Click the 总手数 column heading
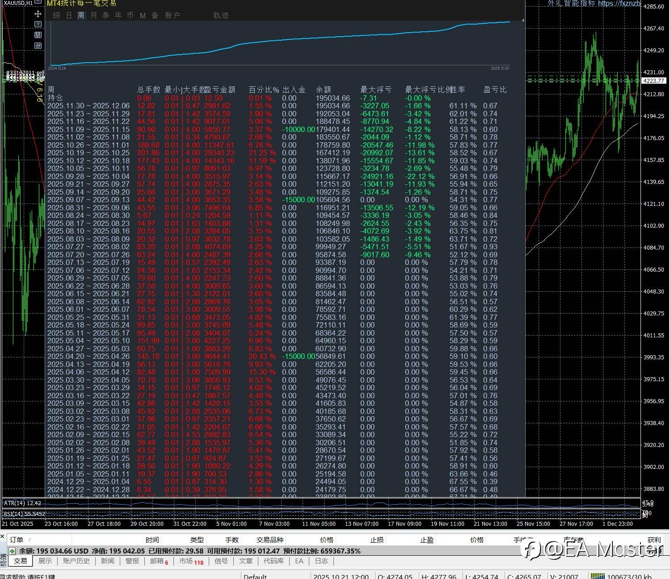 [148, 90]
